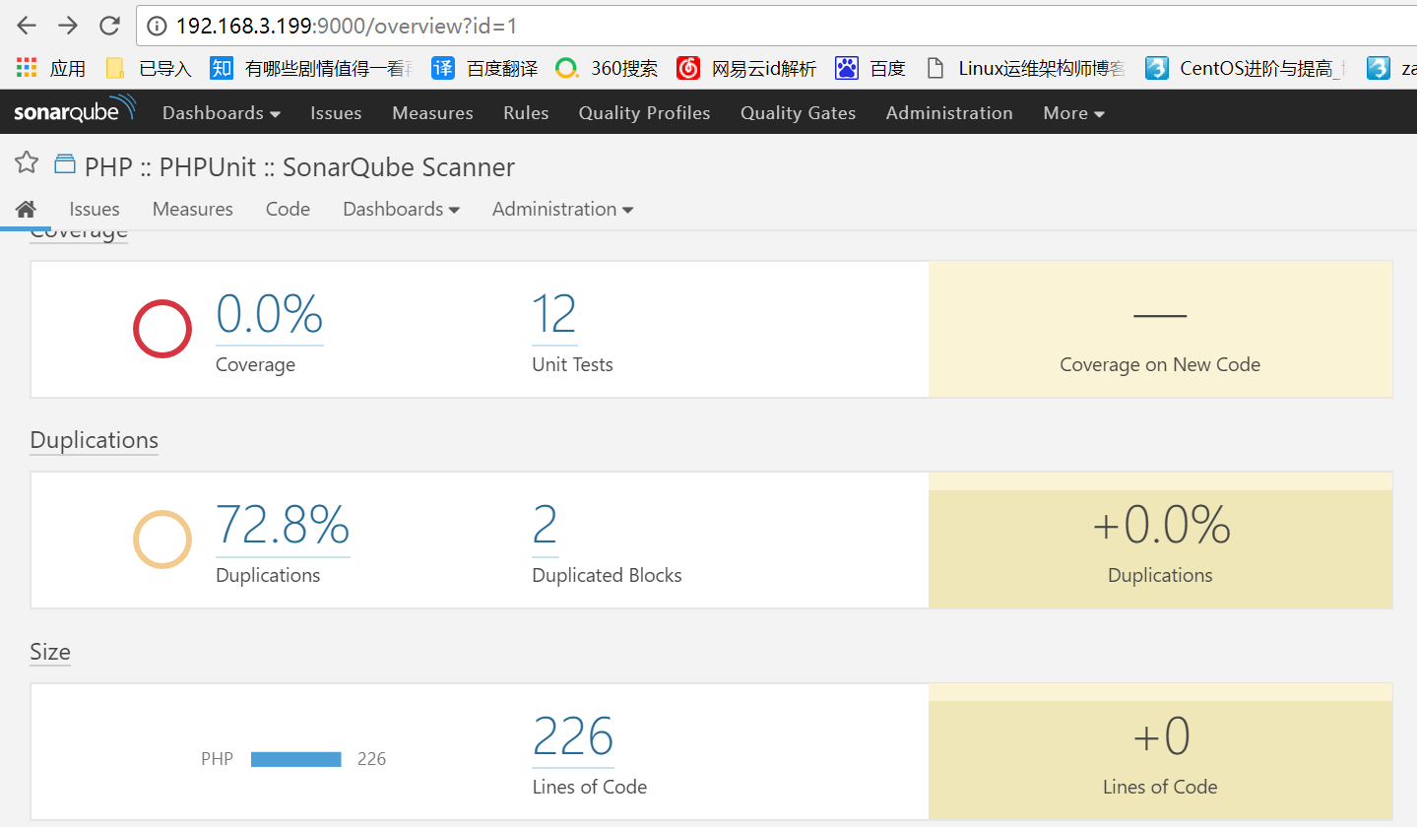The height and width of the screenshot is (827, 1417).
Task: Switch to the Quality Gates menu
Action: point(798,112)
